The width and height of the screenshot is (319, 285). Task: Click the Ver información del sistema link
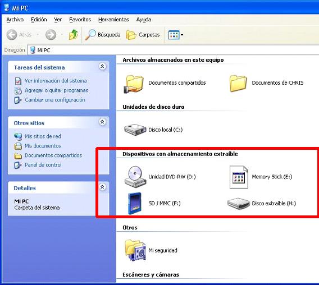pos(56,81)
